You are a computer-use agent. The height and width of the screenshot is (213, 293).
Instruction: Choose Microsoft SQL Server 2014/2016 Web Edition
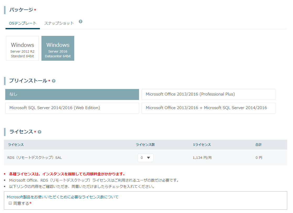point(72,108)
